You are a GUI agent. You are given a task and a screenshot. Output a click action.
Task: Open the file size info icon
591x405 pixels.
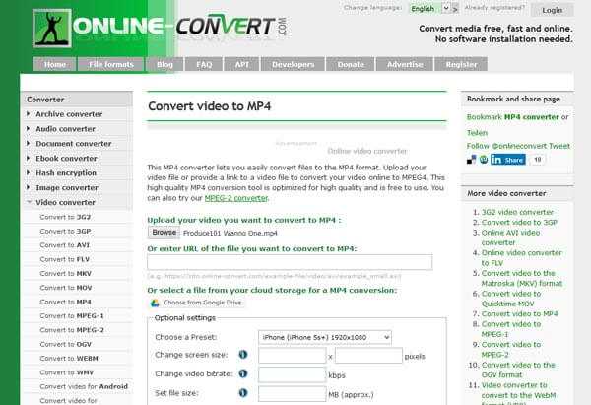[243, 393]
